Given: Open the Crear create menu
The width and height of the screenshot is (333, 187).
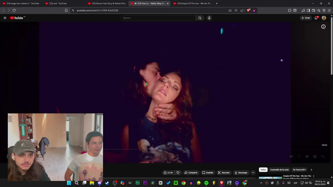Looking at the screenshot, I should click(x=306, y=18).
